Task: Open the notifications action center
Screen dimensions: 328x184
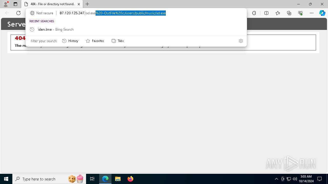Action: [320, 179]
